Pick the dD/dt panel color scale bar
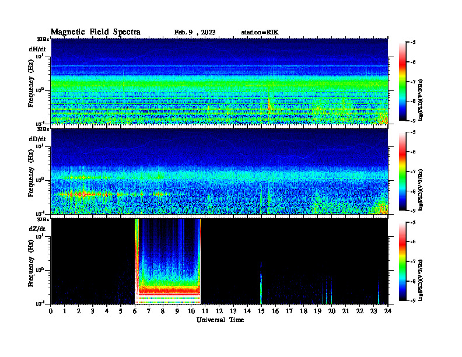 pyautogui.click(x=402, y=171)
